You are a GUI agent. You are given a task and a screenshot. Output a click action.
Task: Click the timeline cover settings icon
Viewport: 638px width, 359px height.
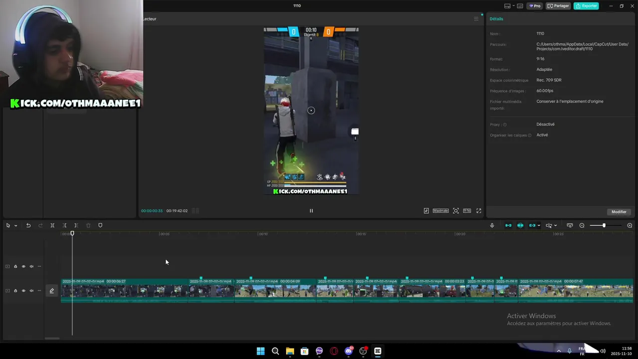tap(570, 225)
